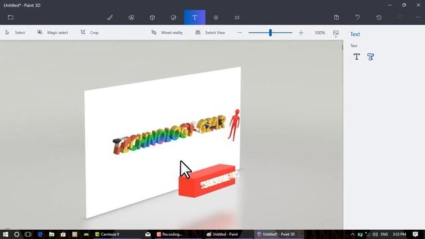
Task: Open the Stickers tool
Action: [173, 17]
